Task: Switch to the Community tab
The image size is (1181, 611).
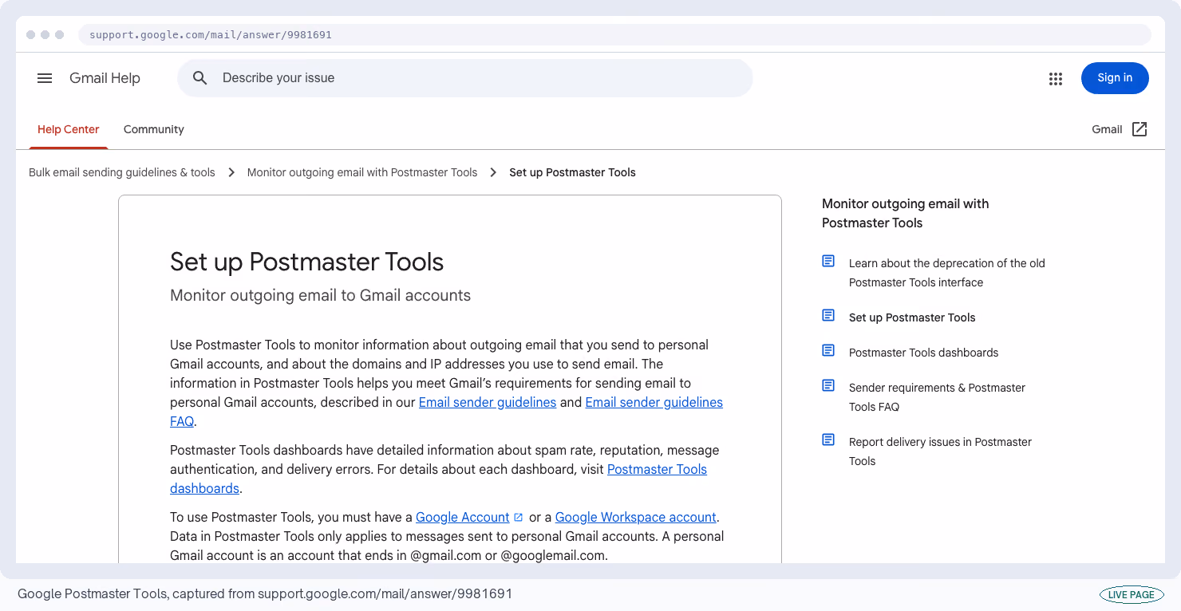Action: [x=154, y=129]
